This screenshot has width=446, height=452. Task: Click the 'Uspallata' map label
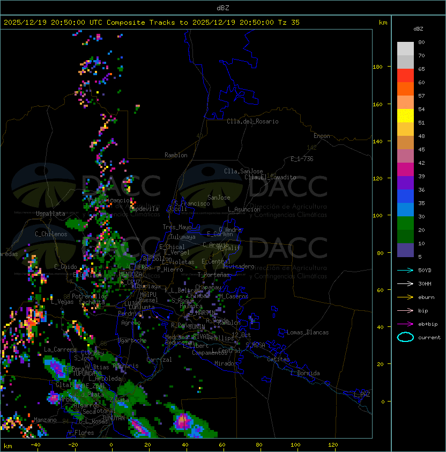(x=50, y=214)
